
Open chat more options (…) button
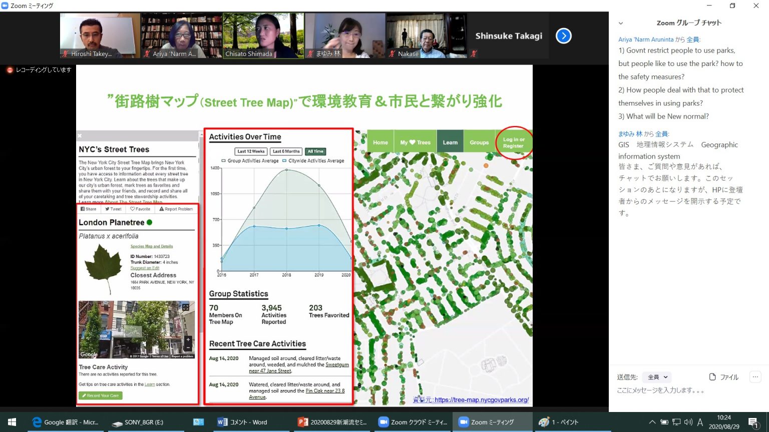(x=755, y=377)
